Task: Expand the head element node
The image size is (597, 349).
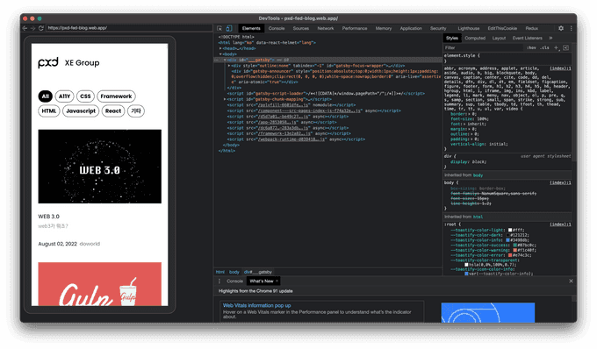Action: pos(220,48)
